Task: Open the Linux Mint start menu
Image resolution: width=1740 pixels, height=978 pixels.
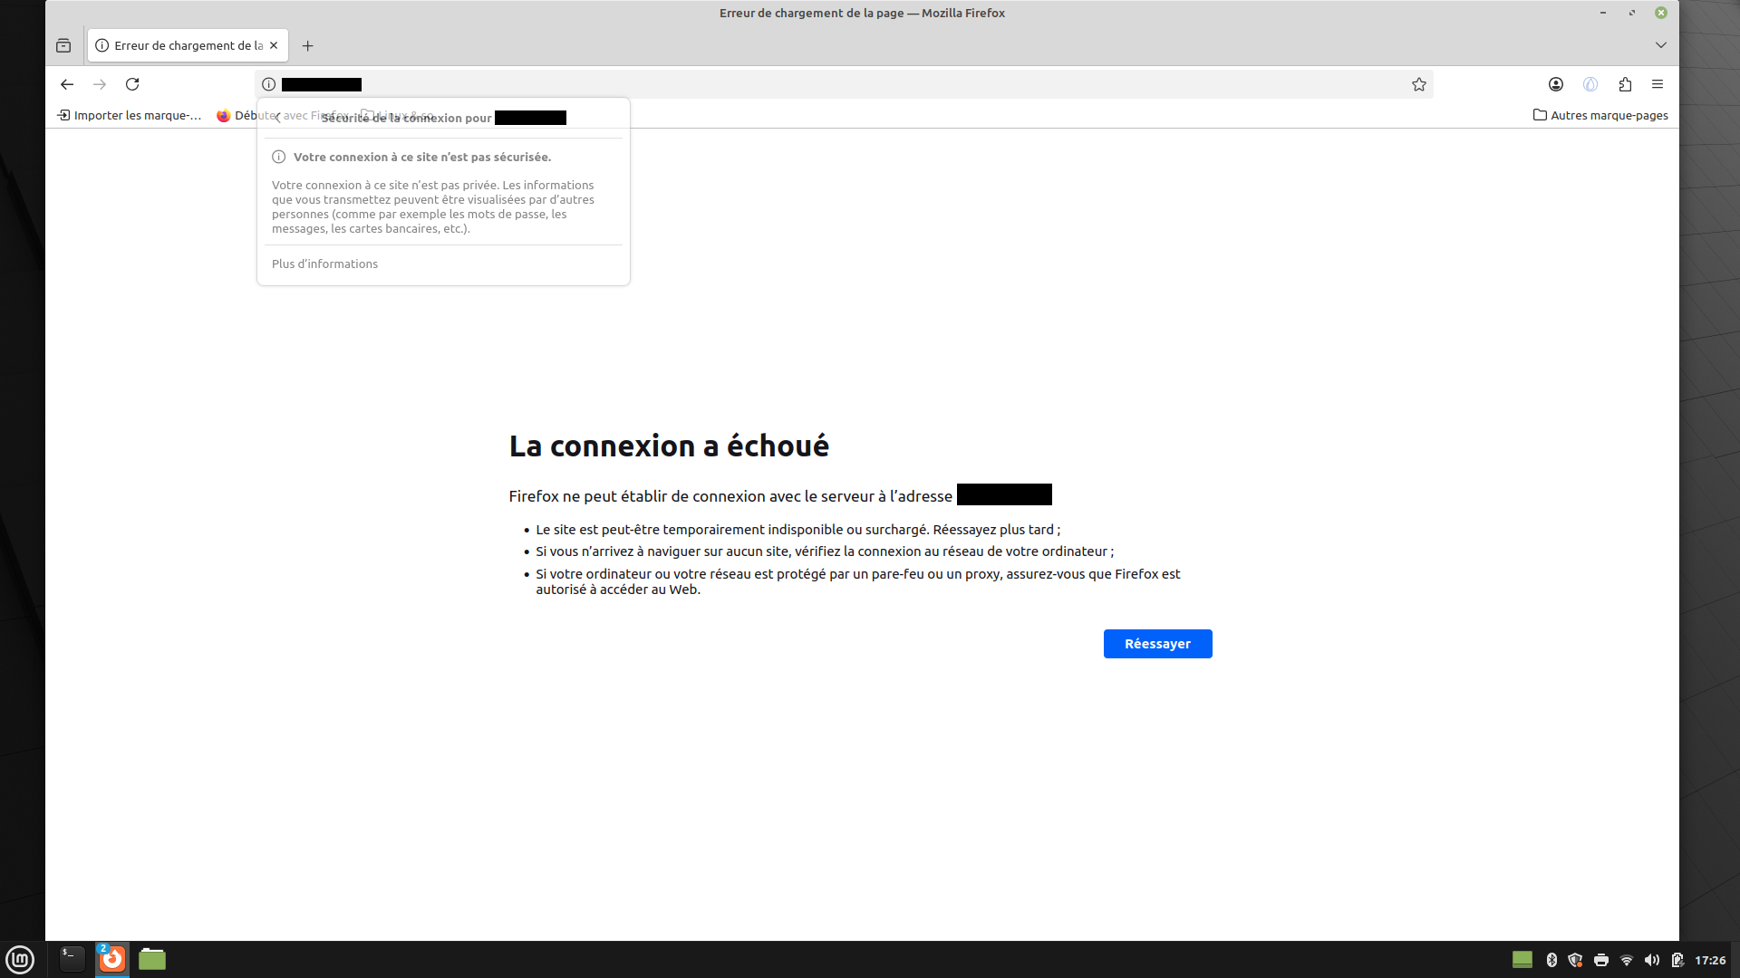Action: 20,959
